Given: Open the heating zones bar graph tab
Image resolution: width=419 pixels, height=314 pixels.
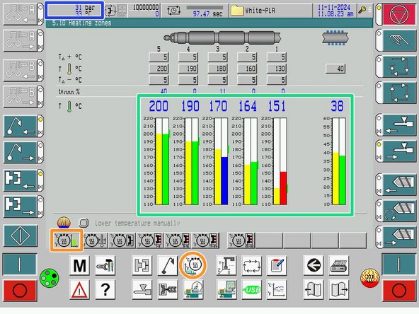Looking at the screenshot, I should 67,240.
